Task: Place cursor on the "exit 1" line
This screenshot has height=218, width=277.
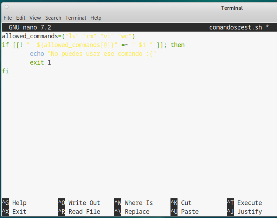Action: 40,62
